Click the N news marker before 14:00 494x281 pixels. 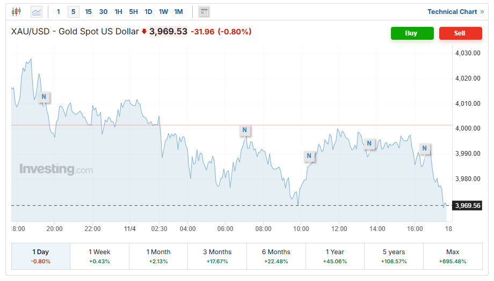click(369, 143)
